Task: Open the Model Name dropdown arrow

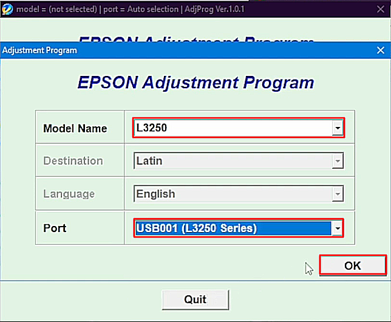Action: pyautogui.click(x=338, y=128)
